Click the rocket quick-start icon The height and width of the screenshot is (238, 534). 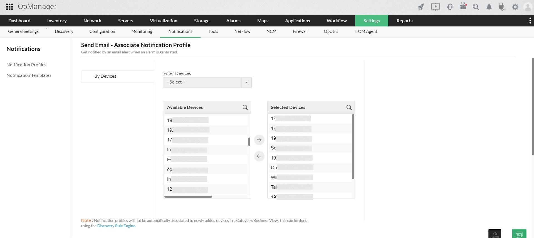[421, 7]
